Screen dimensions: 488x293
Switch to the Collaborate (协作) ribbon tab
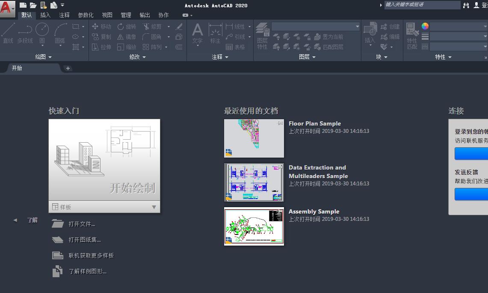163,15
